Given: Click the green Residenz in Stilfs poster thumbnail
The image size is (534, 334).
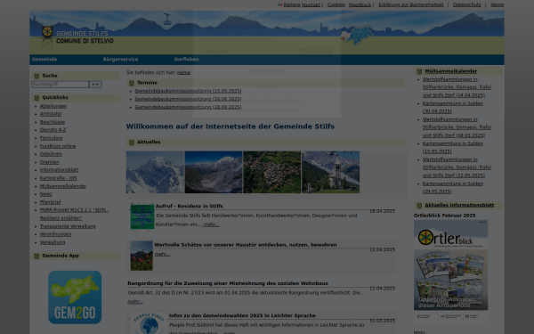Looking at the screenshot, I should [x=142, y=217].
